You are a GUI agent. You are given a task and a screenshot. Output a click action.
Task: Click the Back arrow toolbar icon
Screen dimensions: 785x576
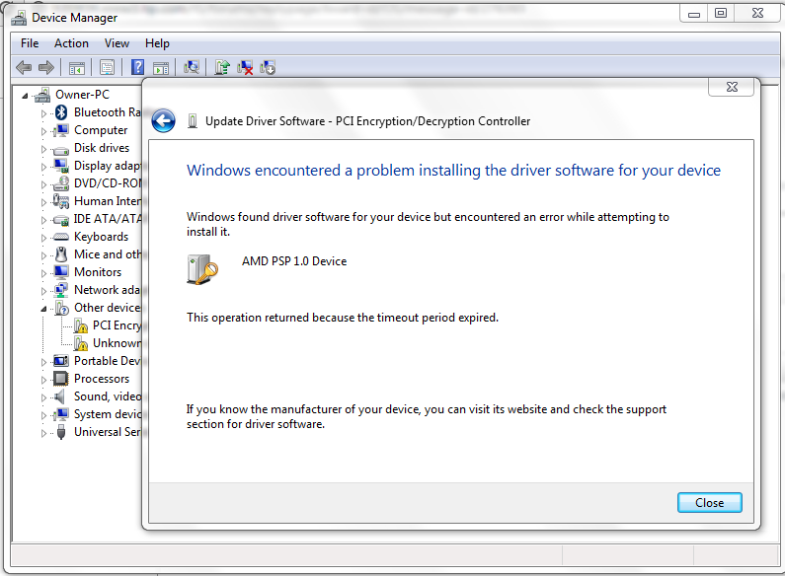[24, 67]
